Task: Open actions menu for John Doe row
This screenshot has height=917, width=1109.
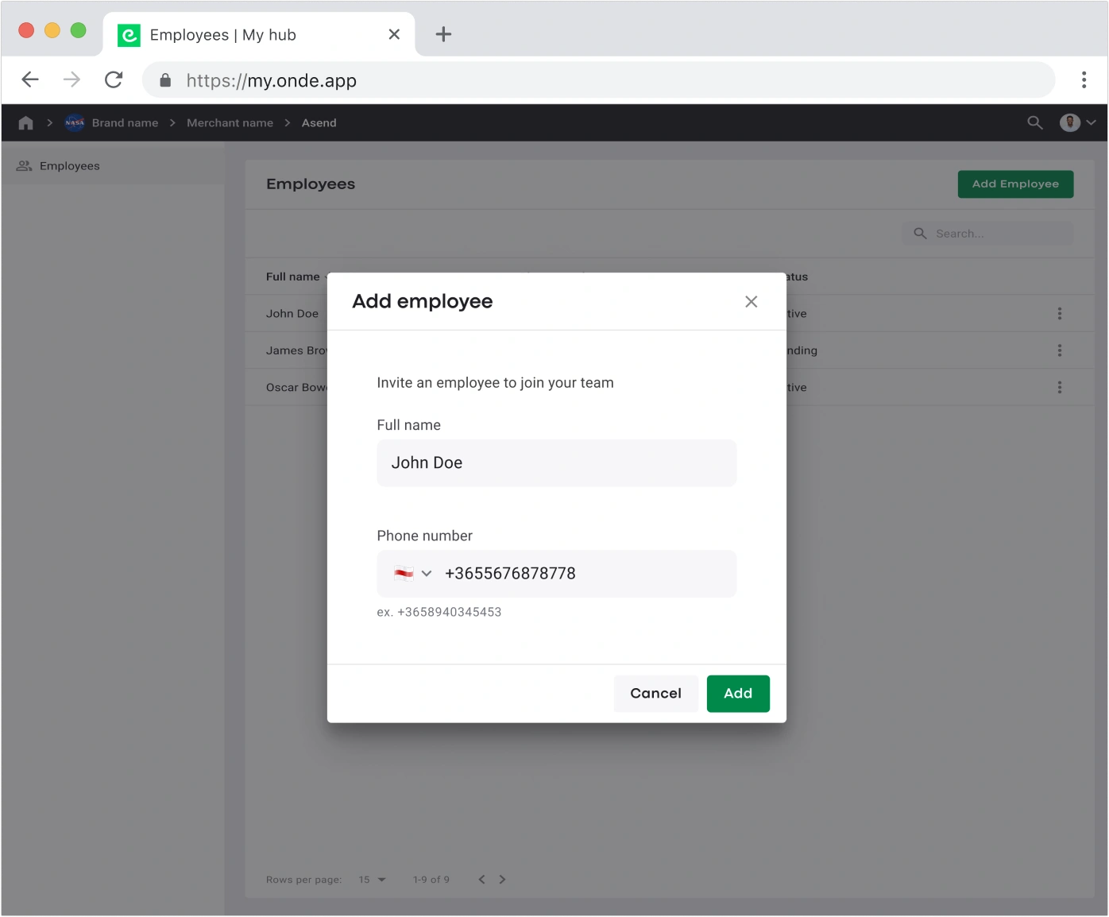Action: 1059,314
